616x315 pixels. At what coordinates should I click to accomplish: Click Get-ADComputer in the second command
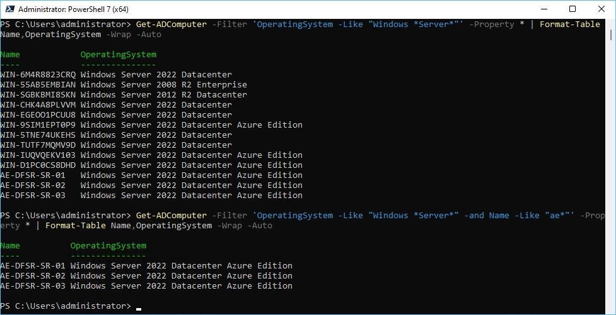[x=171, y=216]
